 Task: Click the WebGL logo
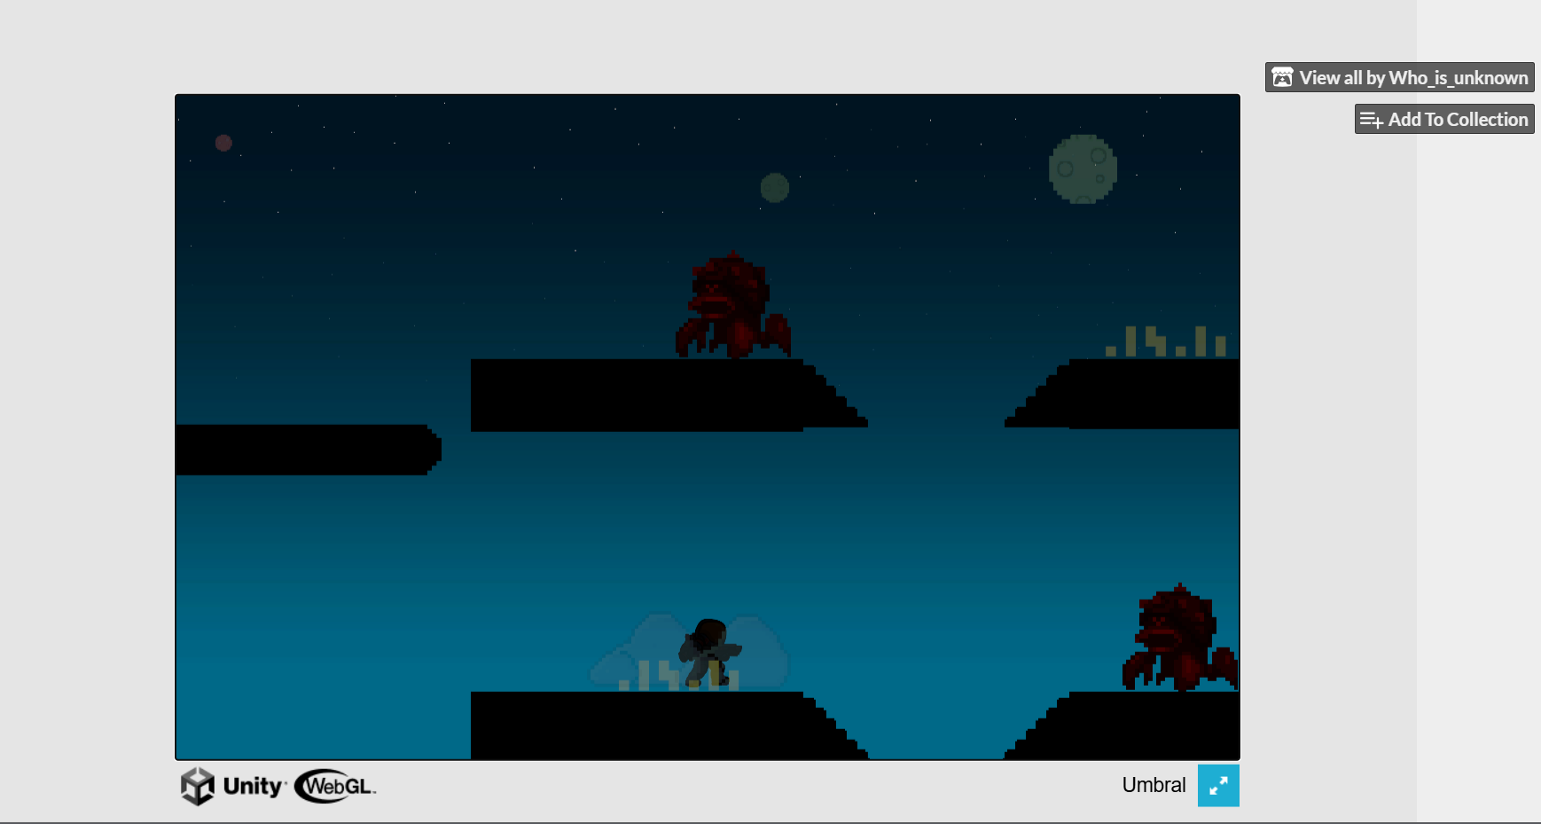[335, 786]
